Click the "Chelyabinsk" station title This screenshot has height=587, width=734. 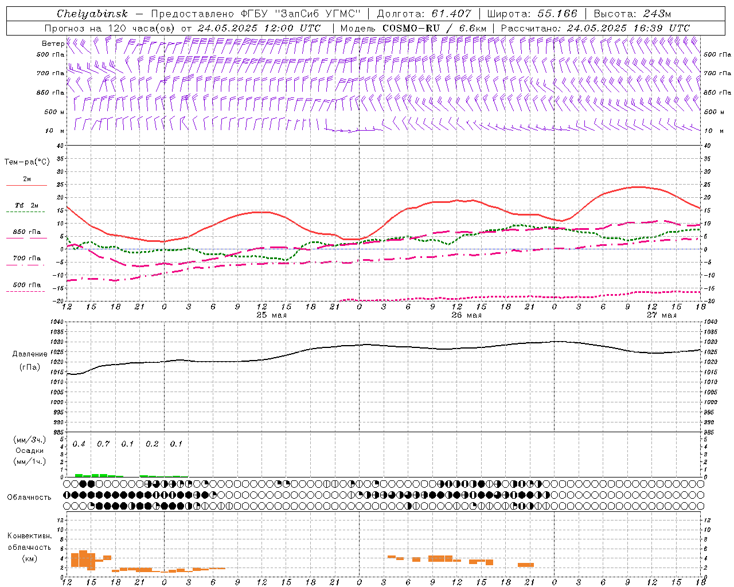click(92, 14)
